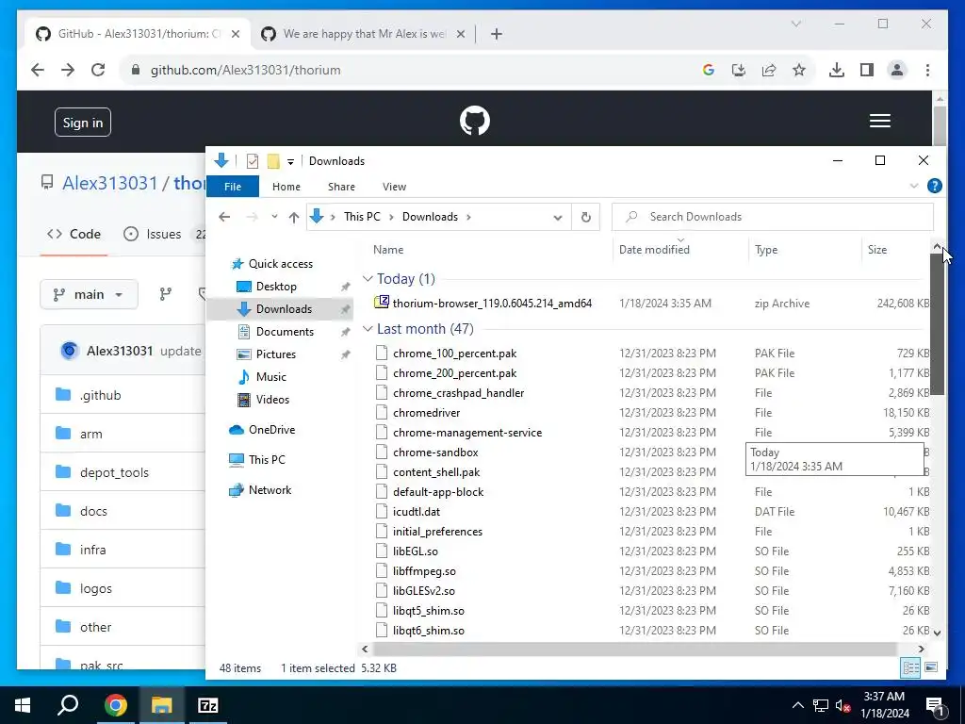965x724 pixels.
Task: Sort files by Date modified column
Action: point(654,249)
